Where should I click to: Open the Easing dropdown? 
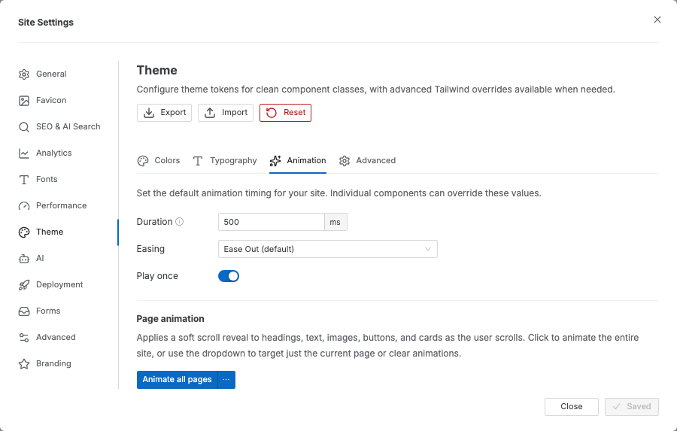point(328,249)
